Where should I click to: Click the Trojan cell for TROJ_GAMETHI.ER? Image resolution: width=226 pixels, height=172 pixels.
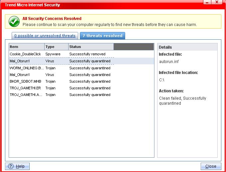(50, 88)
